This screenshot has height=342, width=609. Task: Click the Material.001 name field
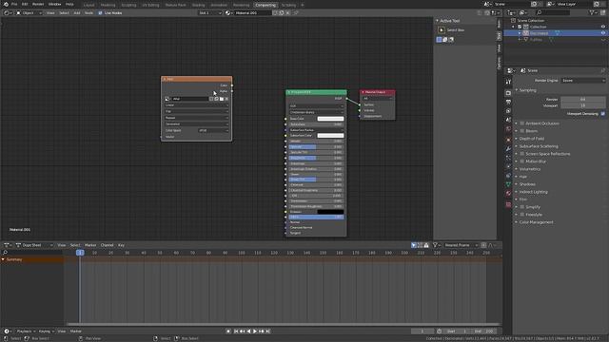pos(252,12)
